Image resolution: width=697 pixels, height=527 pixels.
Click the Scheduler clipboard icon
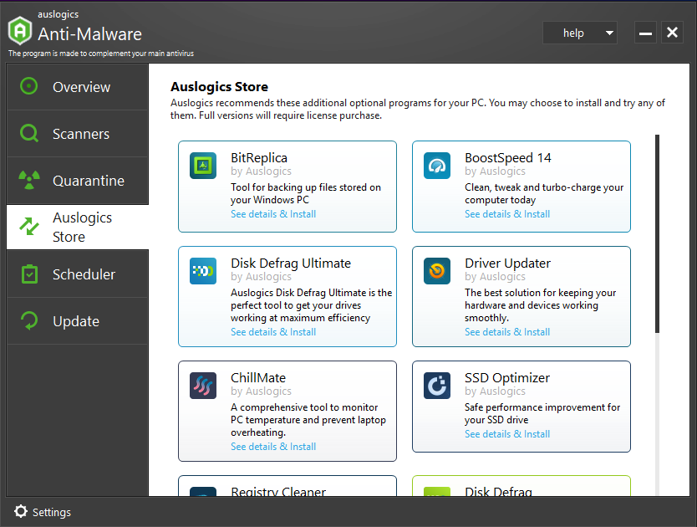click(x=30, y=274)
